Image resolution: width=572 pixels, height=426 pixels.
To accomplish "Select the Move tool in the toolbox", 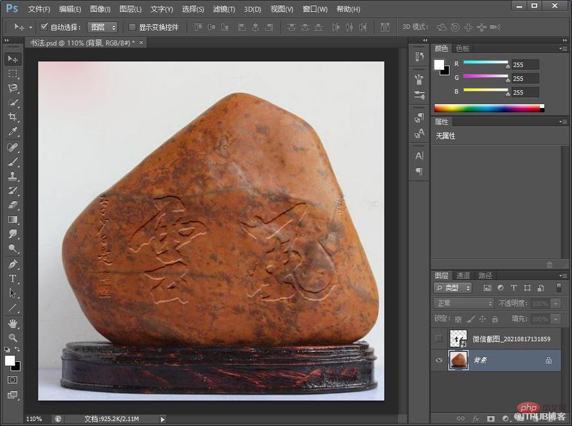I will pos(13,58).
